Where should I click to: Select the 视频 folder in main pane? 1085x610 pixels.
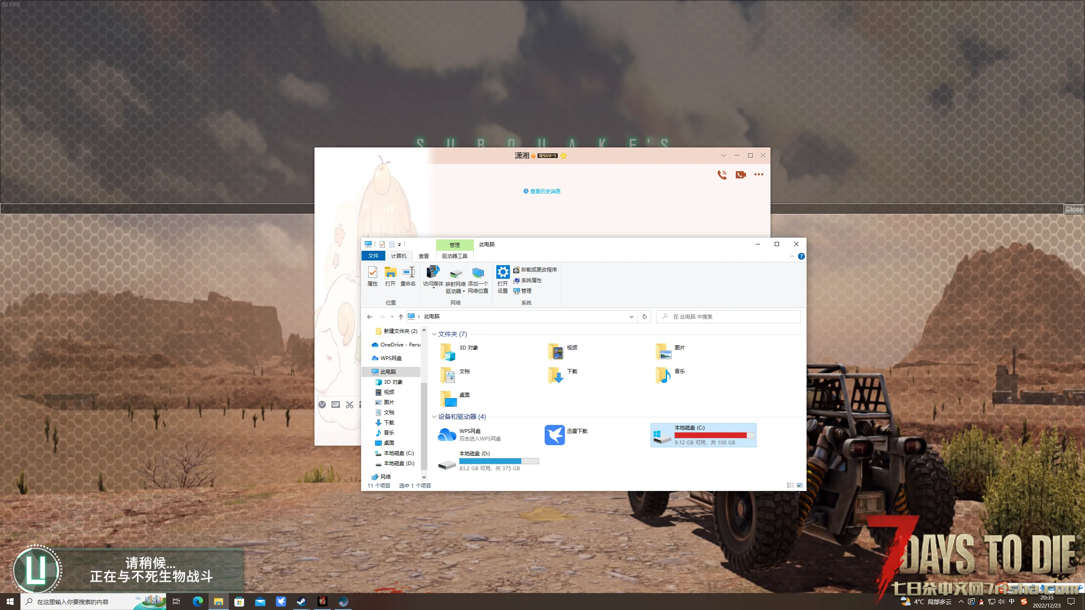[x=563, y=352]
